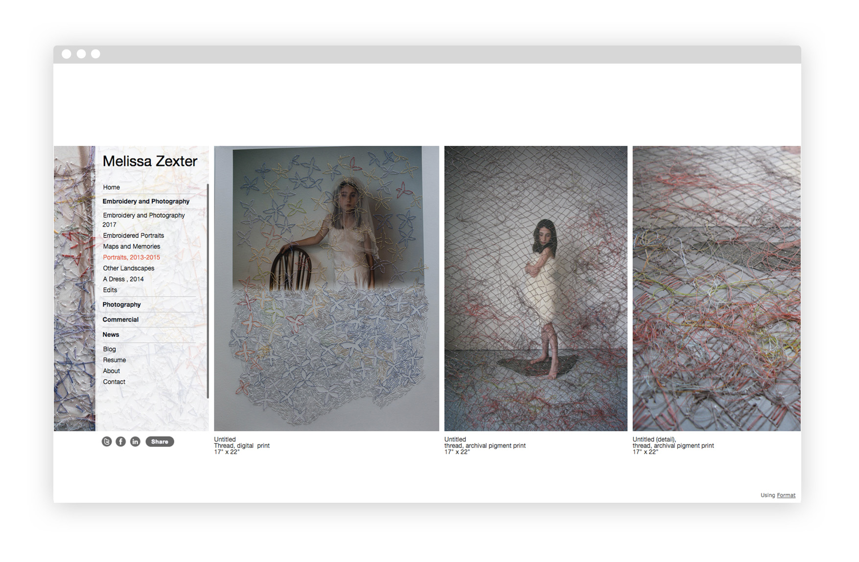Open the Embroidery and Photography menu
Screen dimensions: 859x562
coord(146,201)
